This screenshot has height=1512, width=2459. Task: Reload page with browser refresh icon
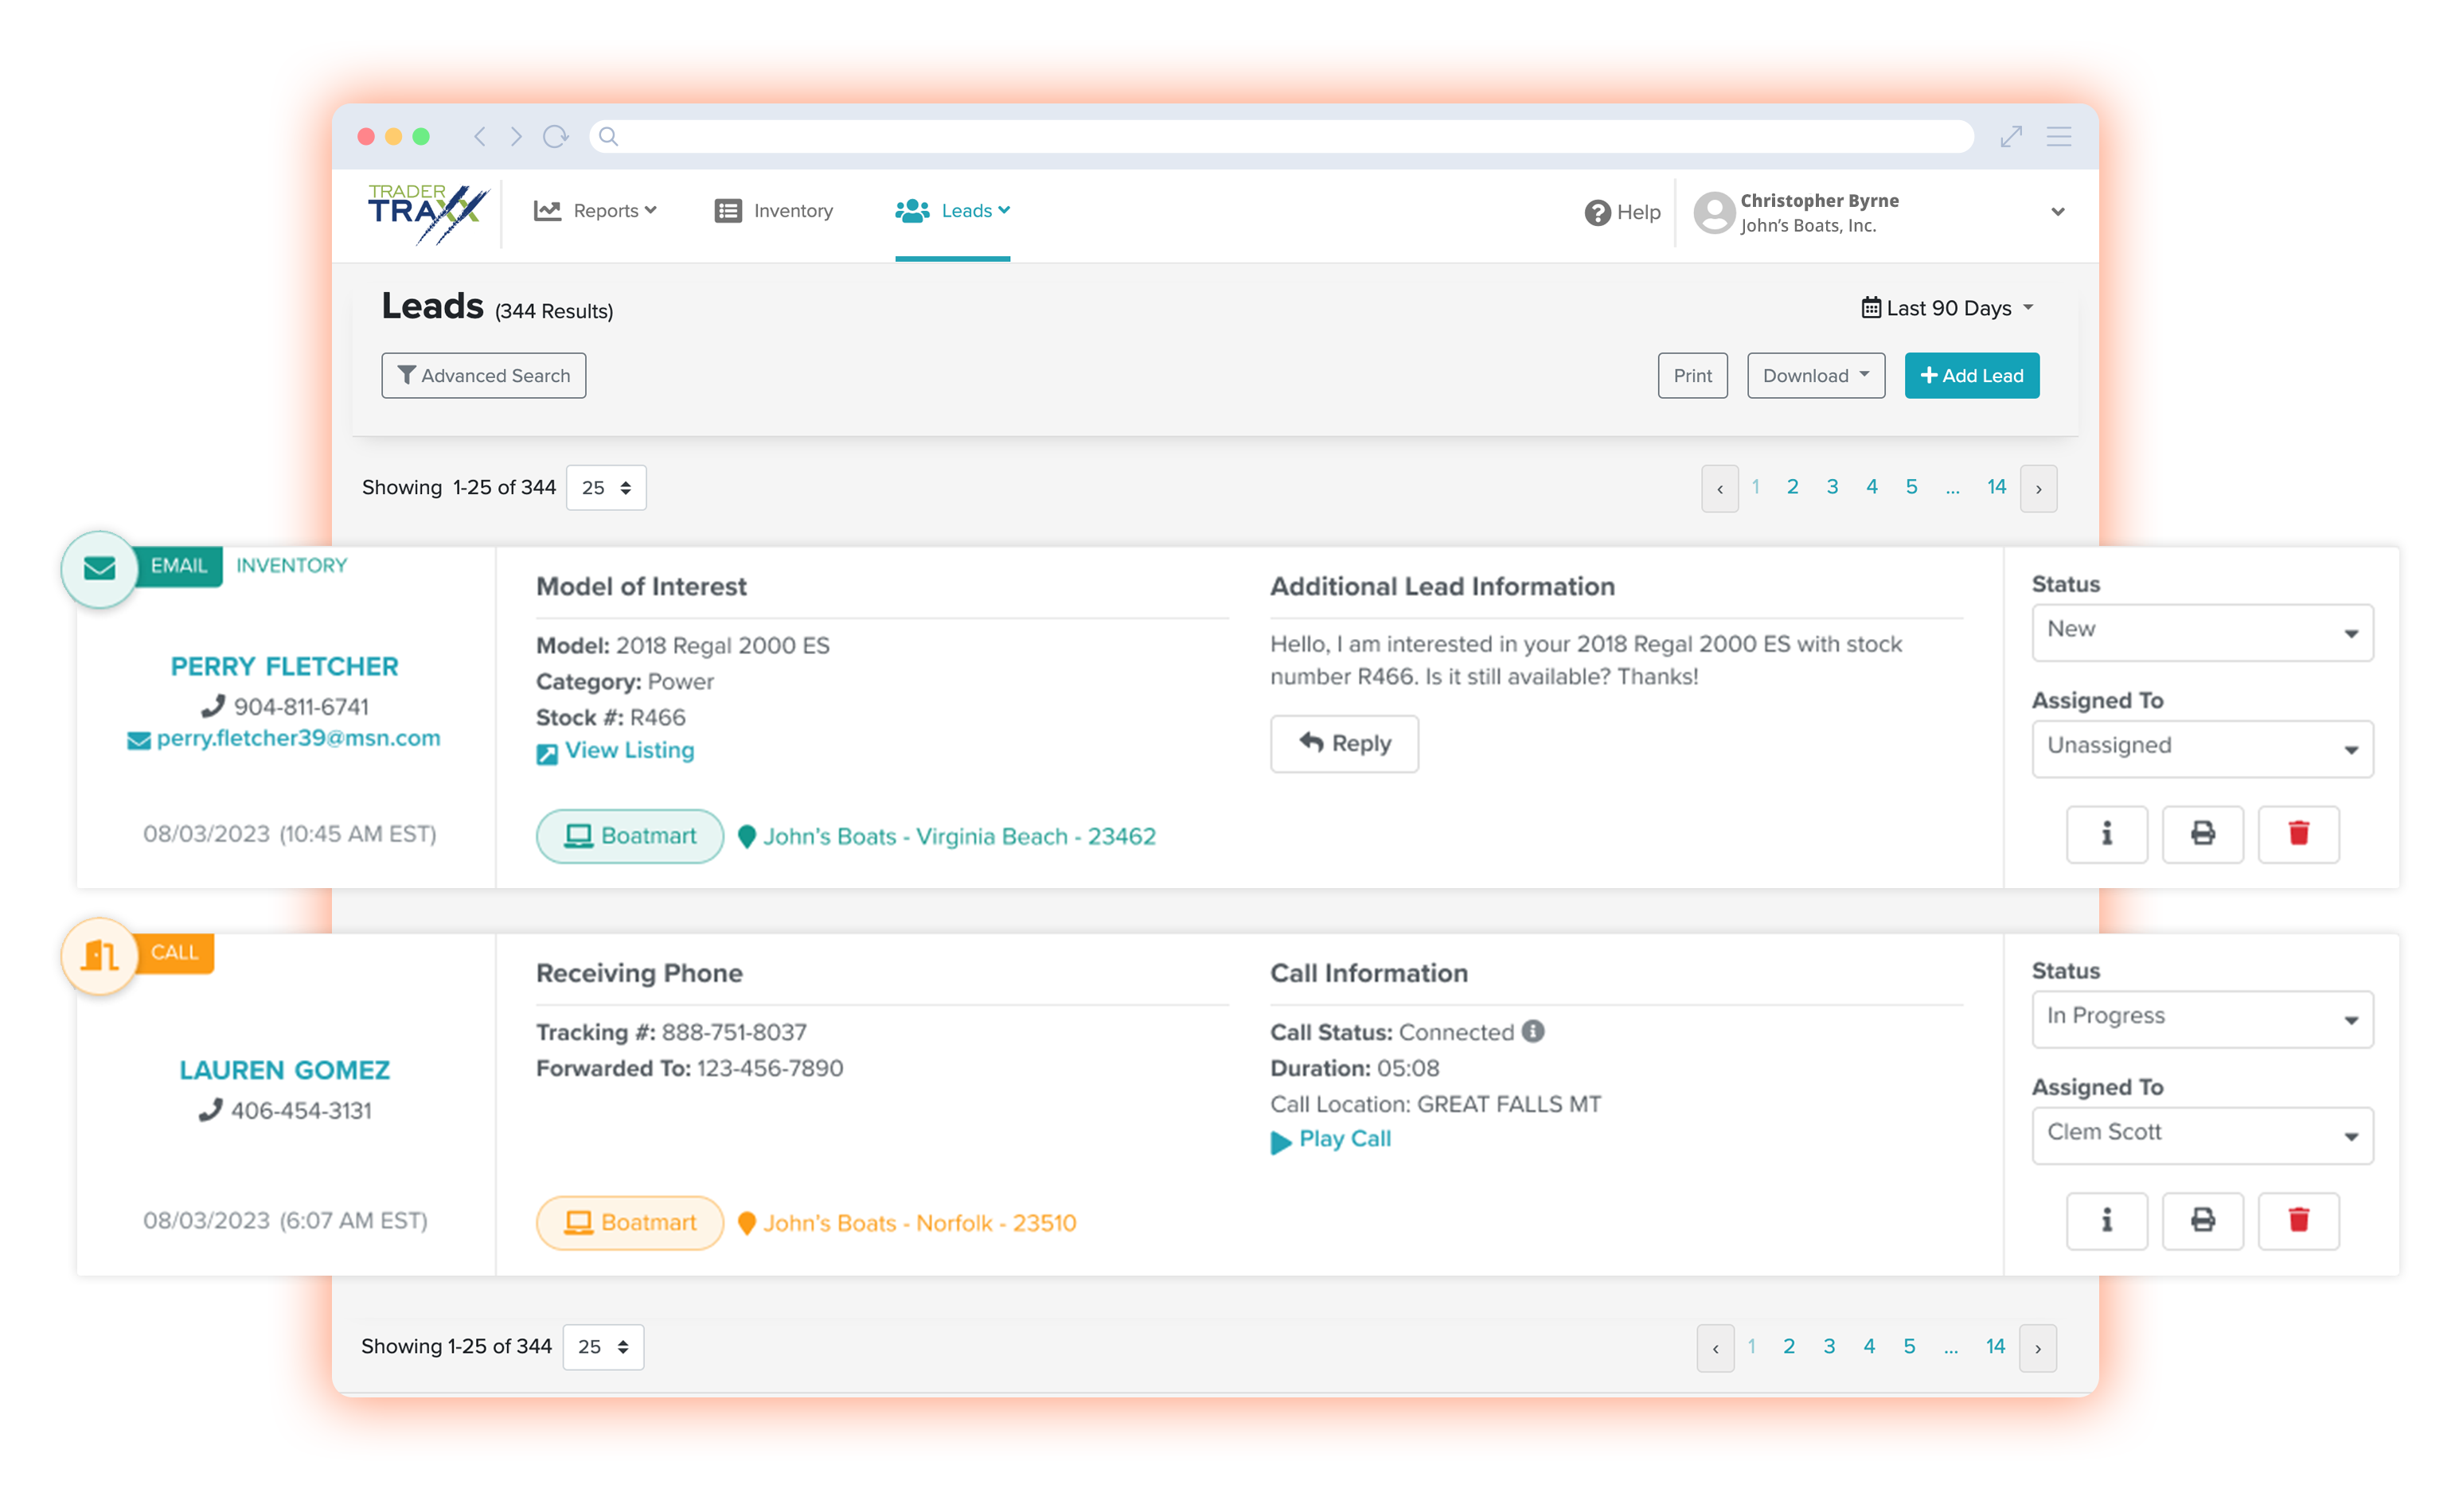(556, 136)
